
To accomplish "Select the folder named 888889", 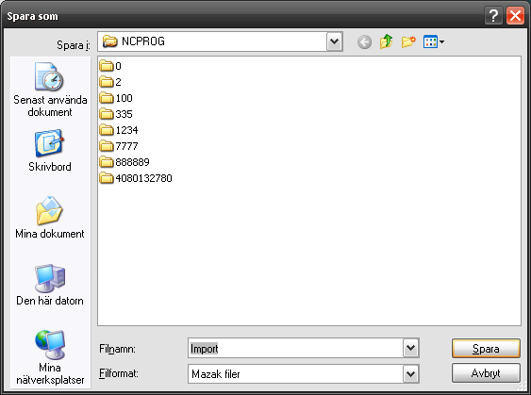I will click(124, 162).
